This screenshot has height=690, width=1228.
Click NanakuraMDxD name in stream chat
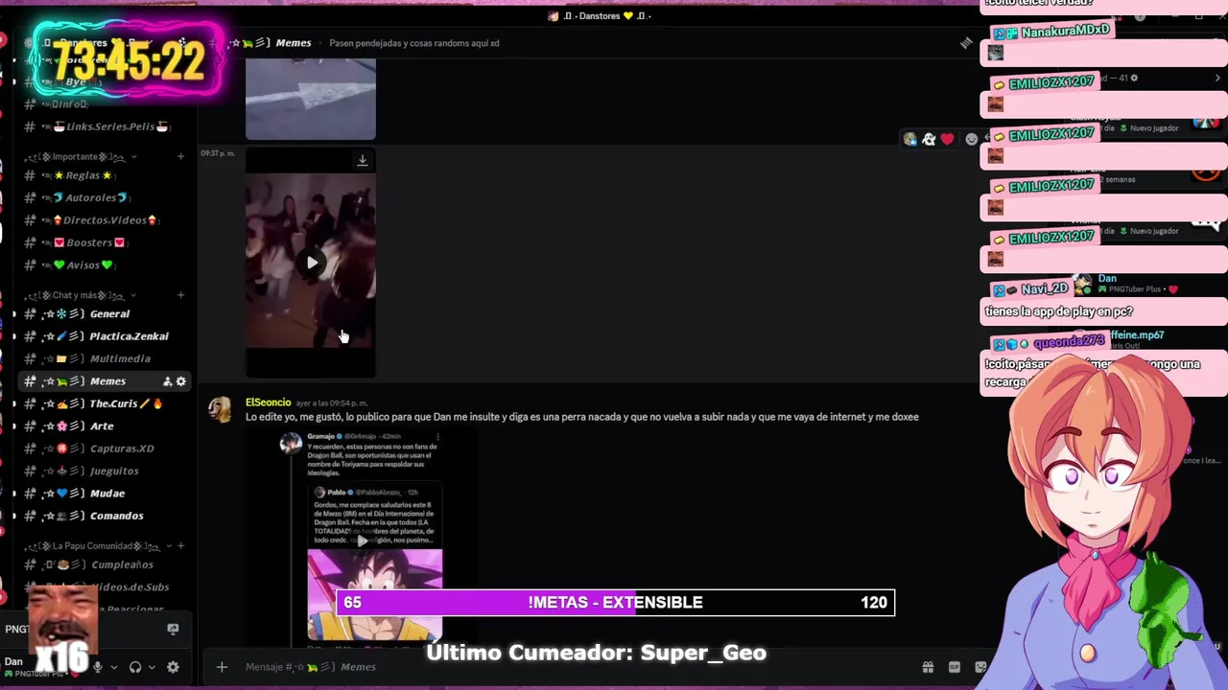[1065, 32]
